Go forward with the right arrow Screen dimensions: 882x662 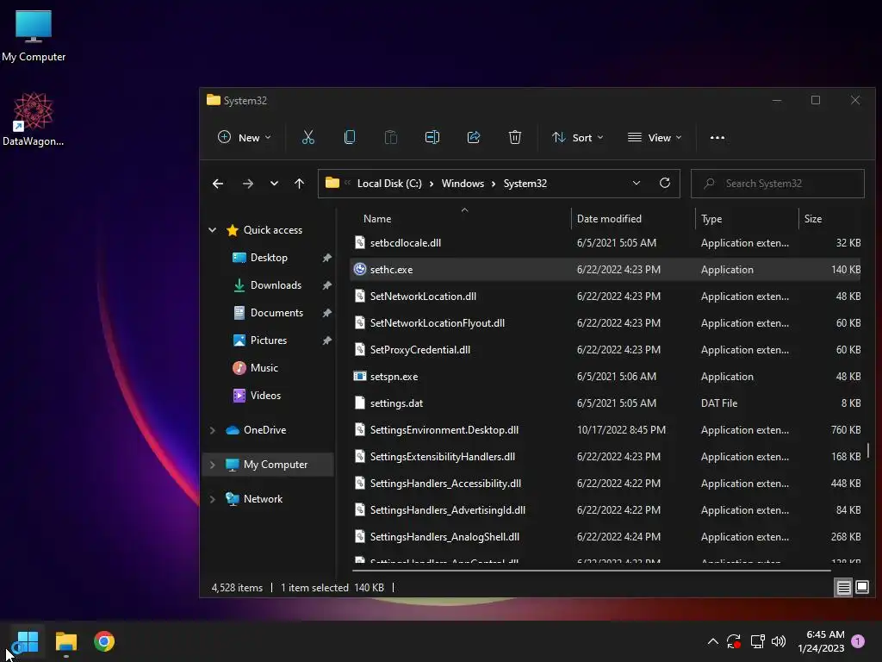coord(247,184)
